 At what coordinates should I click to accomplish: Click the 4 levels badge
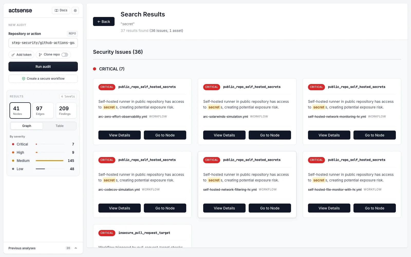click(x=68, y=96)
